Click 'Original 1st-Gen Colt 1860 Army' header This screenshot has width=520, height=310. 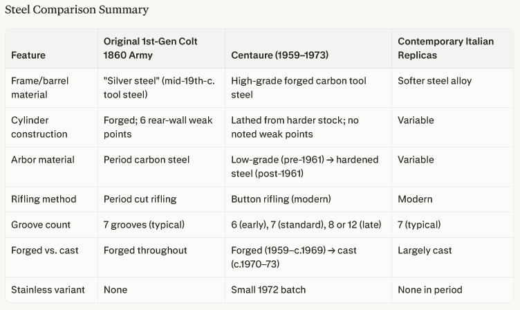(150, 48)
